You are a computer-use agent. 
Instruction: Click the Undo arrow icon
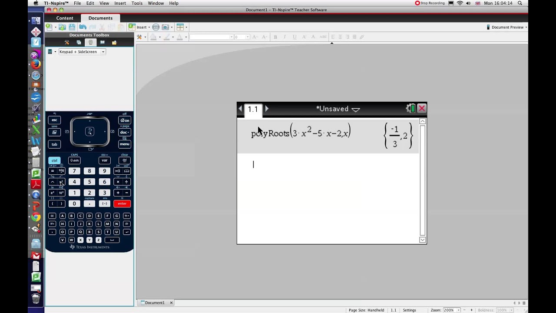(83, 27)
